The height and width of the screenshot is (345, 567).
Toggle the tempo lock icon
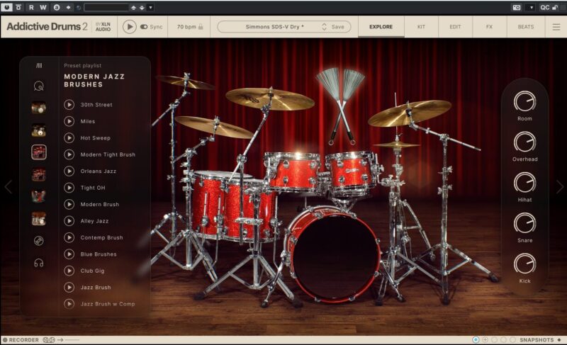pyautogui.click(x=201, y=27)
